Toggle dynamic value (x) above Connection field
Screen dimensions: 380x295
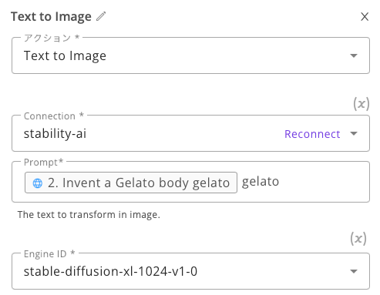[362, 104]
